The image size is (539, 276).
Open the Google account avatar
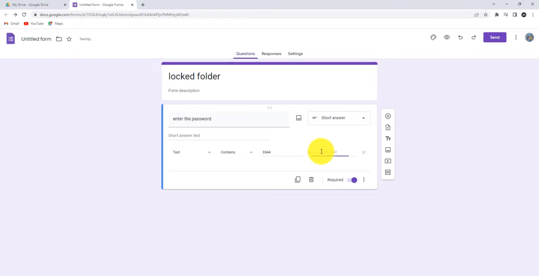[x=530, y=37]
